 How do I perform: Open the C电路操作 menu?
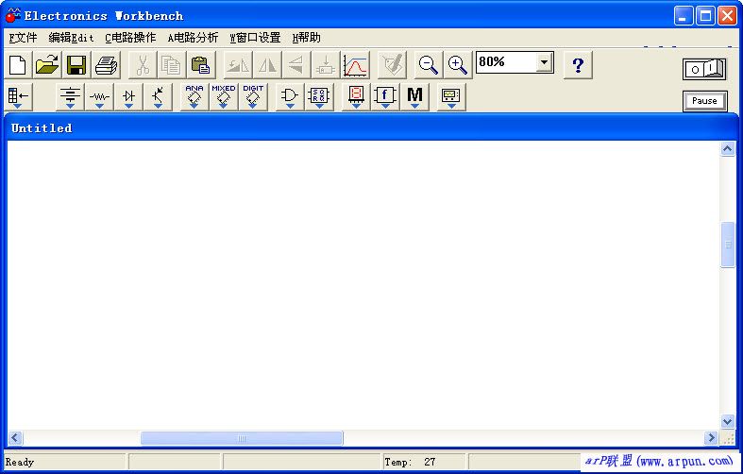pyautogui.click(x=130, y=38)
